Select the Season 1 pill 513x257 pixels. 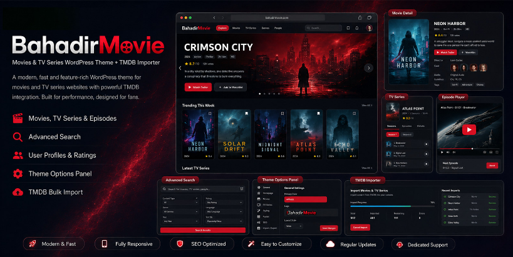pyautogui.click(x=392, y=134)
